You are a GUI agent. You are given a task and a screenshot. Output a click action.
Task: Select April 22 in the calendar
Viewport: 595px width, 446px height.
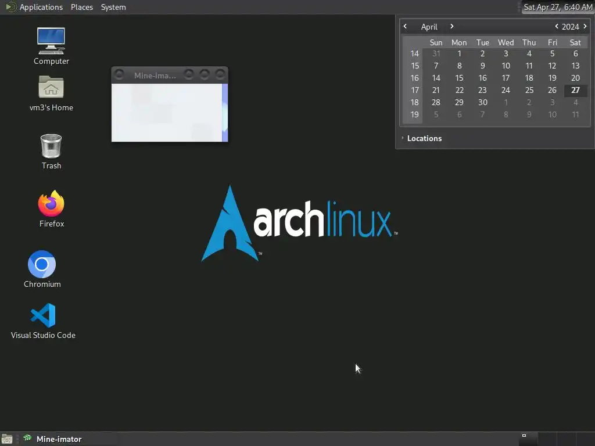pyautogui.click(x=459, y=90)
